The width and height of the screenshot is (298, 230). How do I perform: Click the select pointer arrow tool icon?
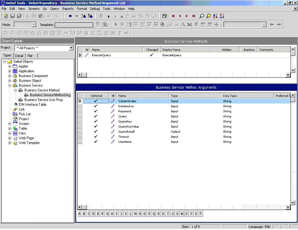point(116,25)
